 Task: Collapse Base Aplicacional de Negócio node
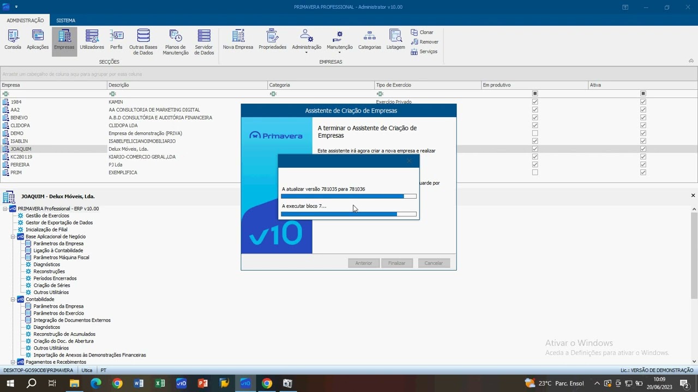click(x=13, y=237)
